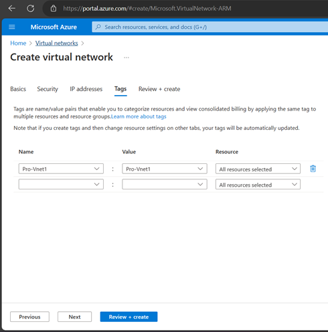This screenshot has width=328, height=332.
Task: Open second row All resources selected dropdown
Action: pyautogui.click(x=258, y=185)
